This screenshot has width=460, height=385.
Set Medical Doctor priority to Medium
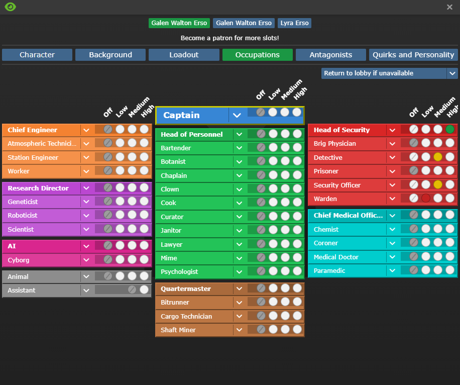coord(437,257)
